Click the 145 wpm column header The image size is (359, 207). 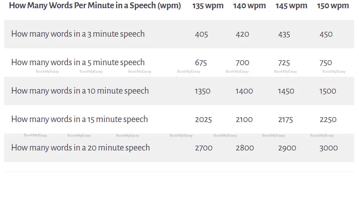(x=291, y=6)
